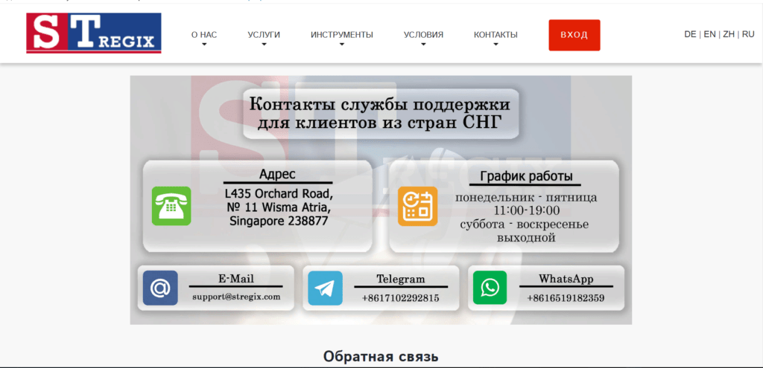
Task: Switch language to RU
Action: tap(748, 34)
